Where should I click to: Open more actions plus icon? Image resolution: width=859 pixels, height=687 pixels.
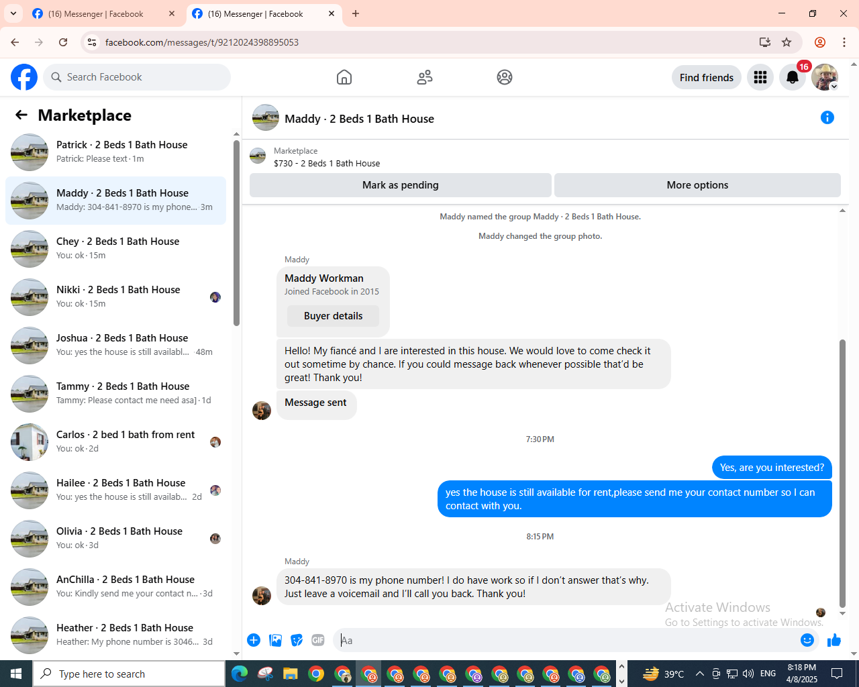click(254, 640)
